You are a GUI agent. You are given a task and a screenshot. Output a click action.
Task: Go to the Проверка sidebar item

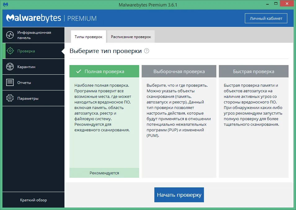33,51
